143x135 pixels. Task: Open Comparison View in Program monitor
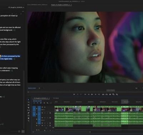(x=113, y=94)
